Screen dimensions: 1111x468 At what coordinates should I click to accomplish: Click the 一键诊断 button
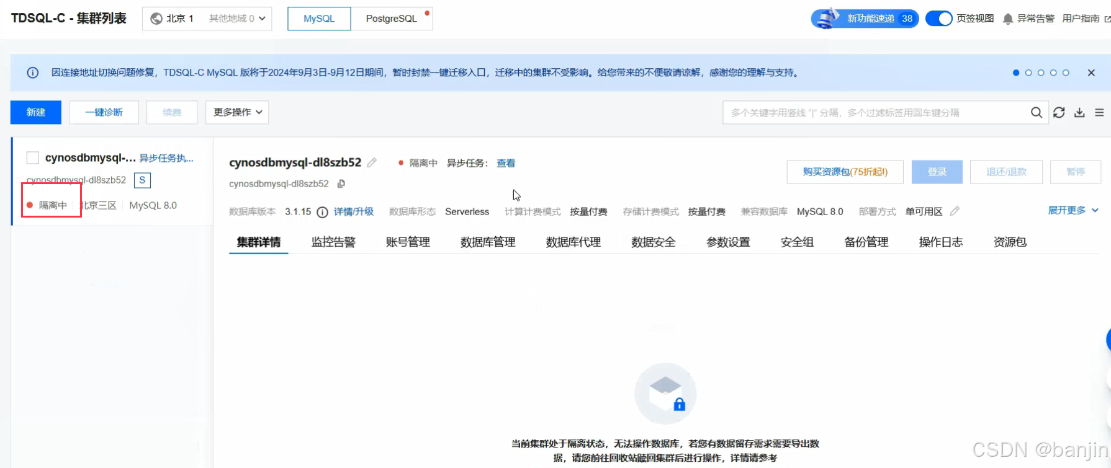point(104,112)
